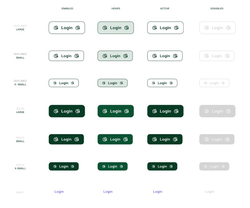
Task: Click Login text on Solid Small enabled button
Action: [66, 139]
